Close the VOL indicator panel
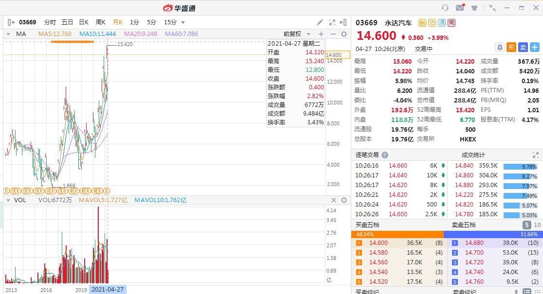Screen dimensions: 543x294 click(x=334, y=200)
